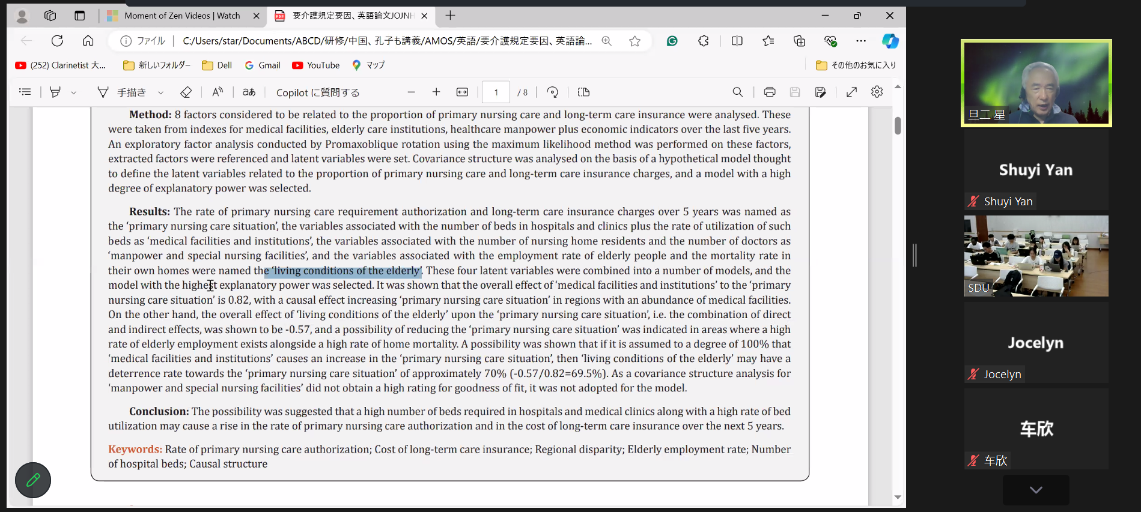Open PDF search magnifier
The image size is (1141, 512).
(x=738, y=92)
